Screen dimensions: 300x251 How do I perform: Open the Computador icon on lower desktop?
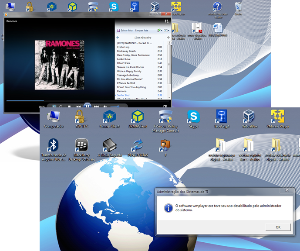pyautogui.click(x=54, y=119)
